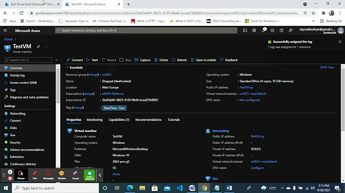The image size is (345, 193).
Task: Open the MSDN Platforms subscription link
Action: (x=113, y=94)
